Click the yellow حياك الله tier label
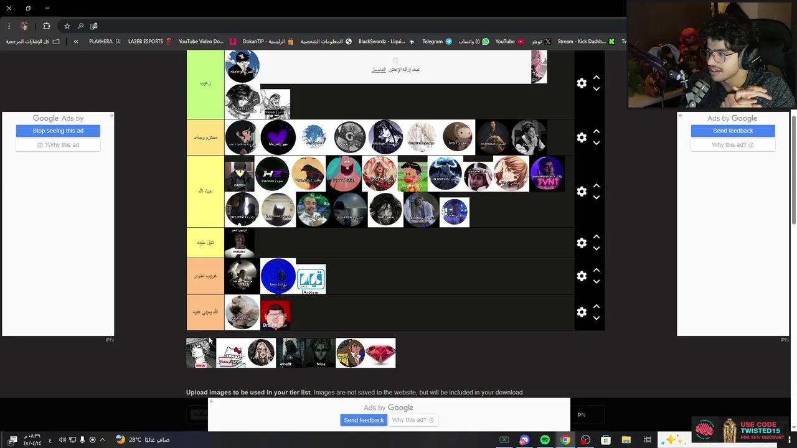Viewport: 797px width, 448px height. tap(205, 191)
